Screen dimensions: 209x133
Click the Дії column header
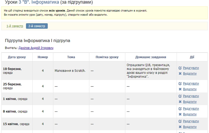[192, 57]
